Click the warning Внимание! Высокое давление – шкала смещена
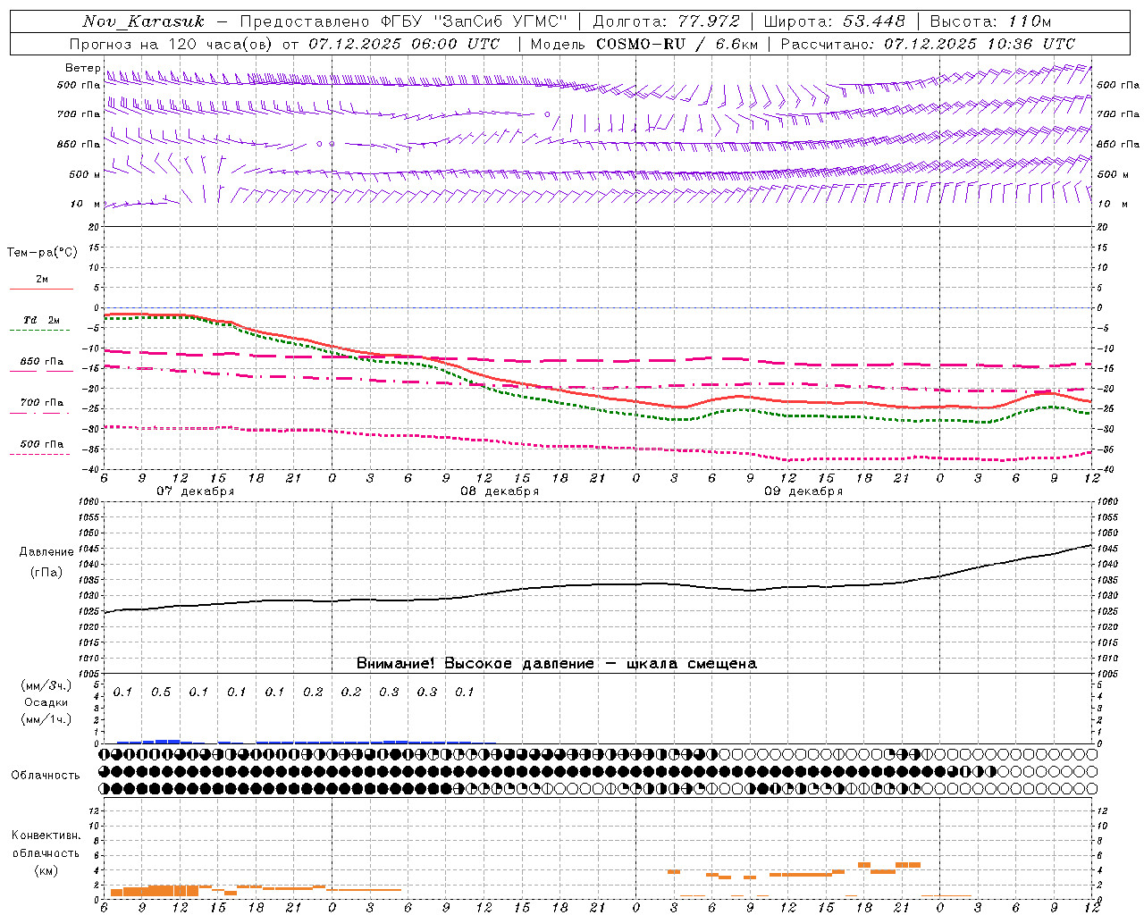 coord(556,664)
